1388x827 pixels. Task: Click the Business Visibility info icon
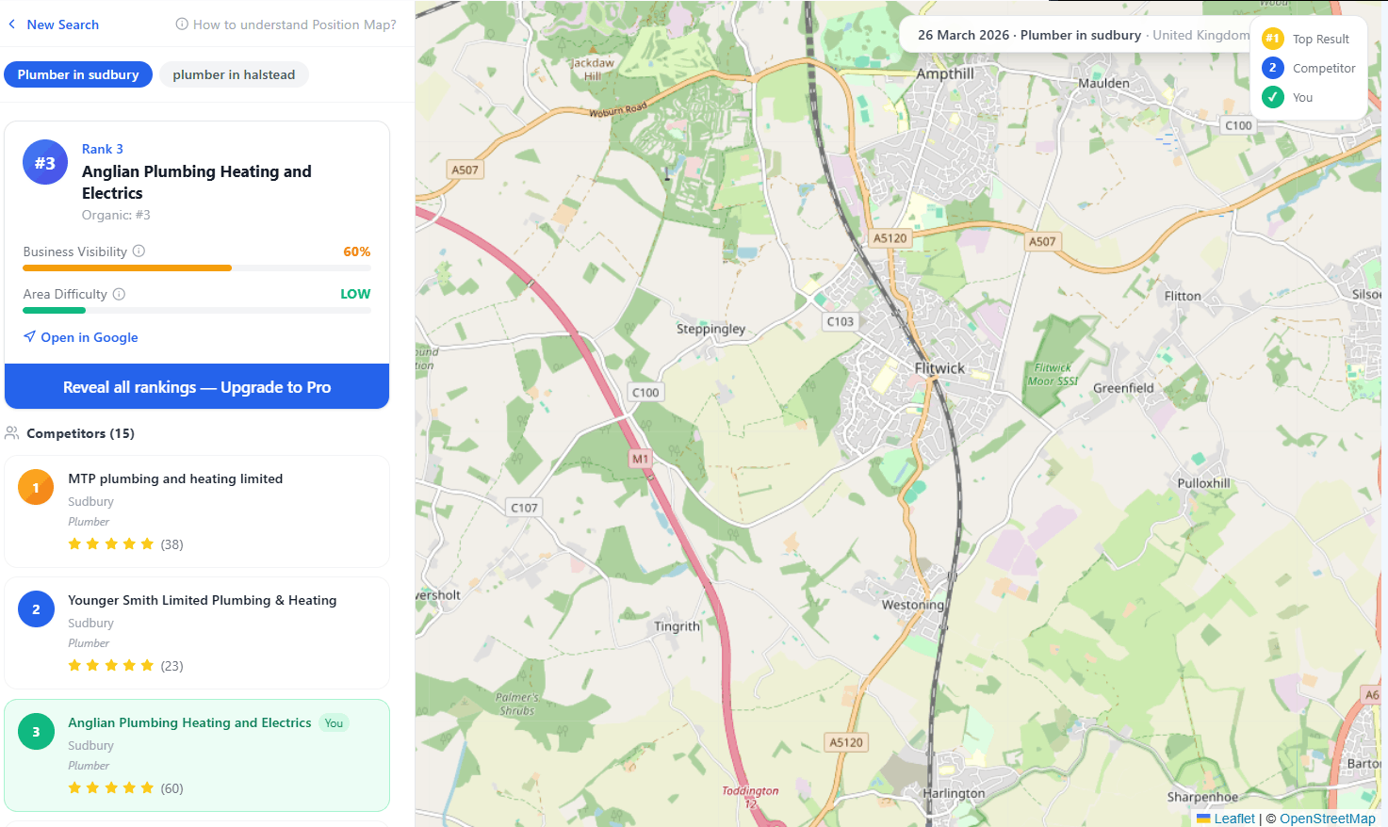click(139, 251)
